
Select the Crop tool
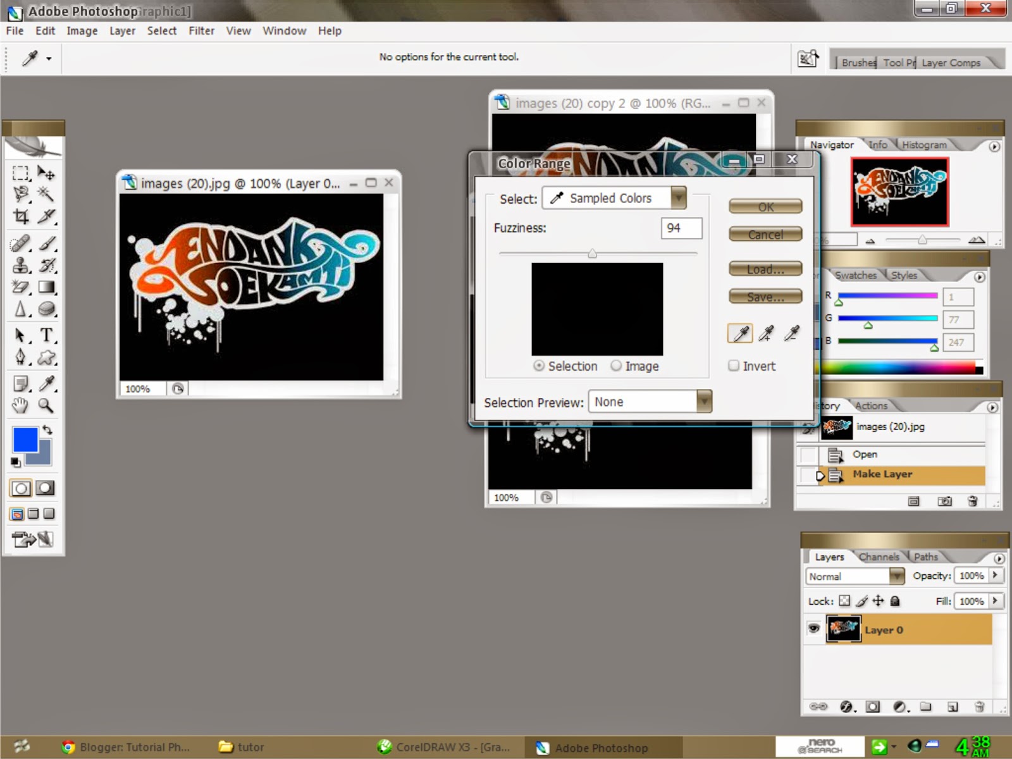click(20, 216)
